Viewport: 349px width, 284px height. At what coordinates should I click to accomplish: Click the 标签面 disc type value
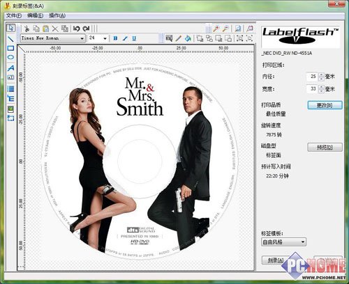(x=274, y=155)
